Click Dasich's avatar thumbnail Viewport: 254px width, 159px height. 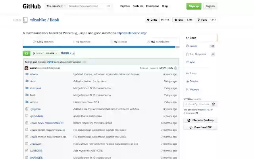27,68
